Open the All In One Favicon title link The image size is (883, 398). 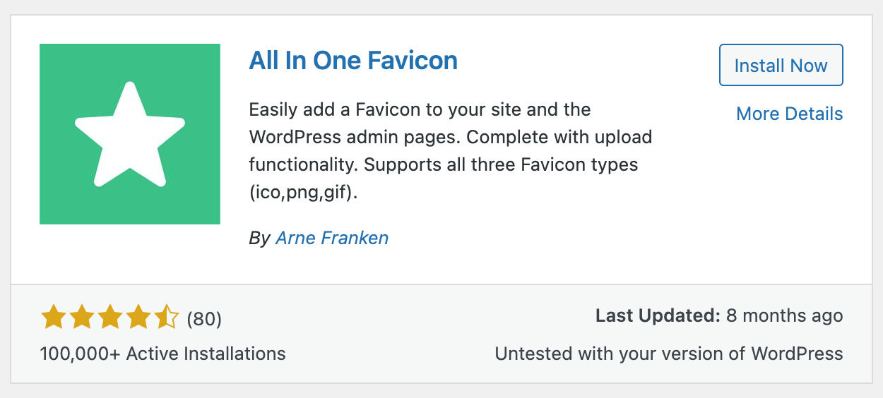click(353, 61)
